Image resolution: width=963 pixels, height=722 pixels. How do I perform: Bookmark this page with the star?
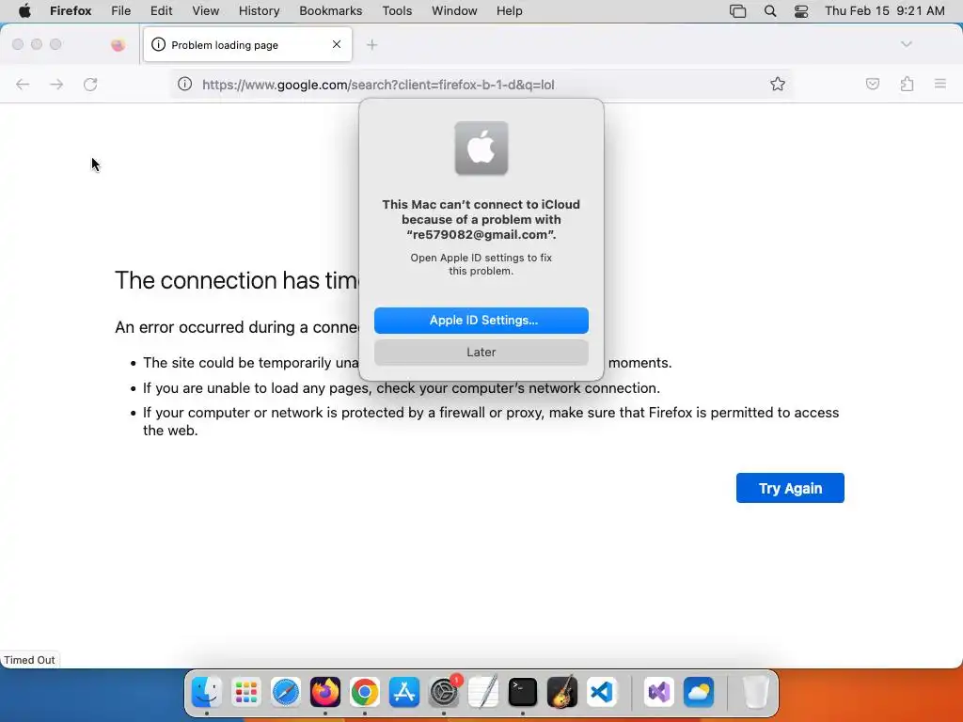[x=778, y=84]
